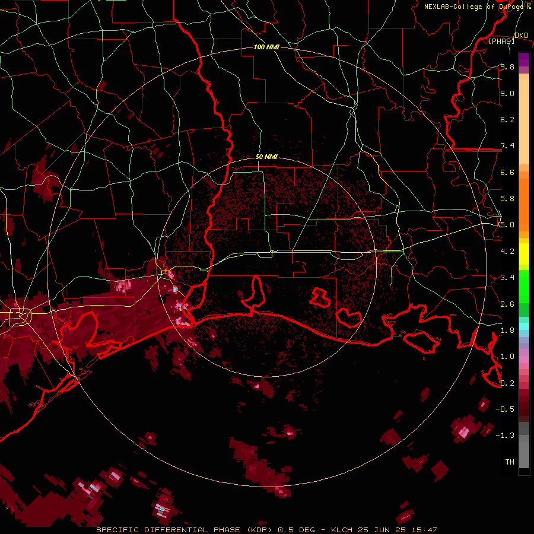Image resolution: width=534 pixels, height=534 pixels.
Task: Select the [PHAS] label above the color bar
Action: click(501, 41)
